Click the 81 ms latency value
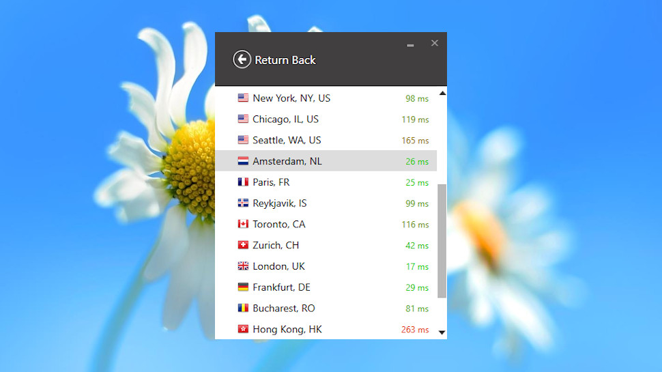Viewport: 662px width, 372px height. coord(417,309)
